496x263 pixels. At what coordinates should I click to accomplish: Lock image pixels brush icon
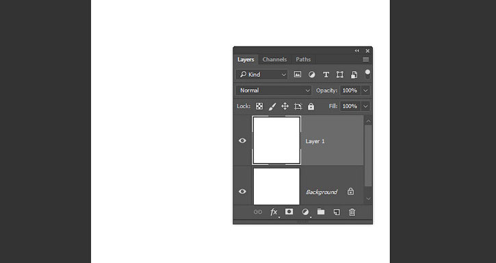pyautogui.click(x=272, y=106)
